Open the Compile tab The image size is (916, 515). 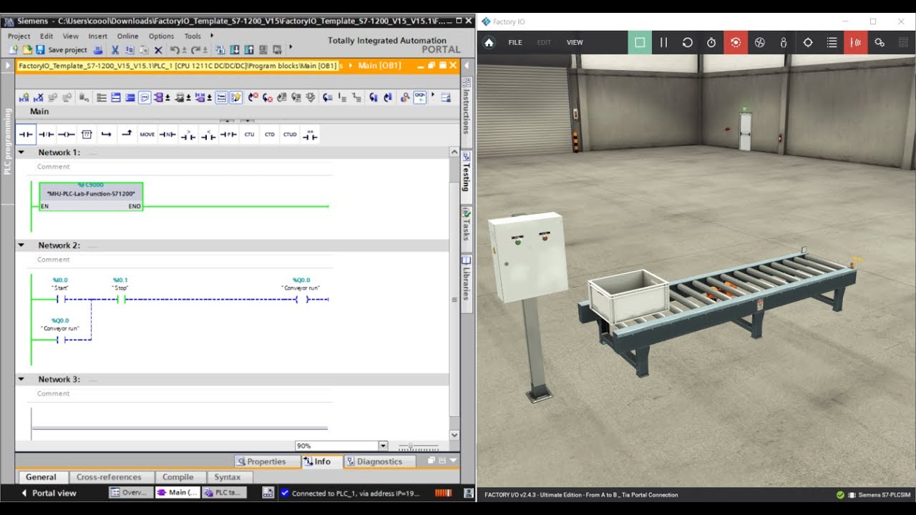pyautogui.click(x=177, y=477)
